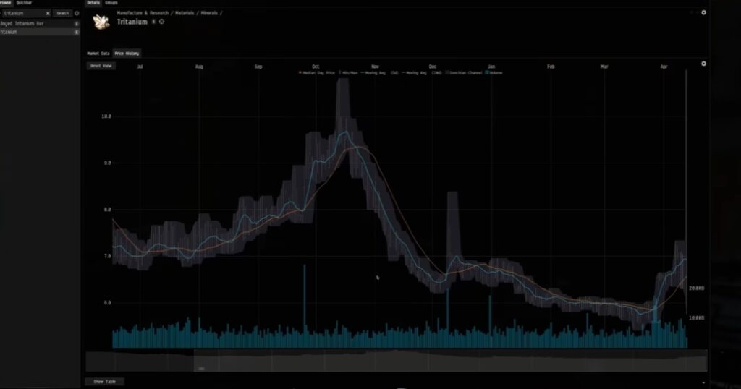This screenshot has height=389, width=741.
Task: Toggle the Donchian Channel legend entry
Action: pos(465,73)
